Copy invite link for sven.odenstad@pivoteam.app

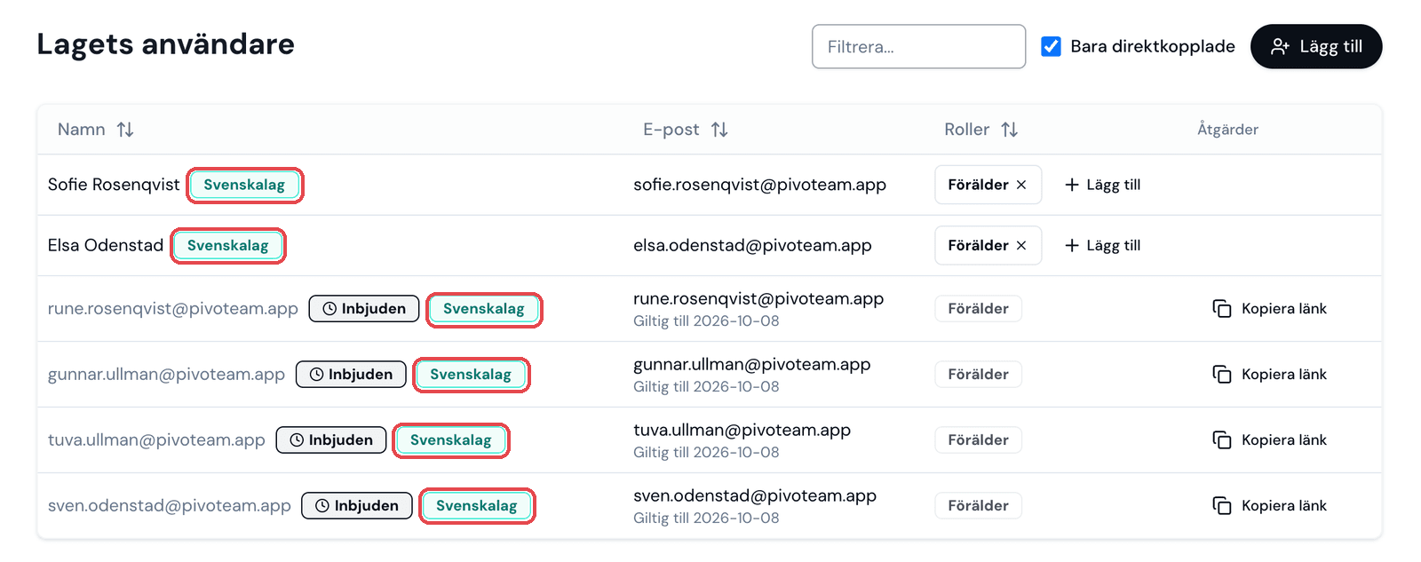click(x=1270, y=506)
